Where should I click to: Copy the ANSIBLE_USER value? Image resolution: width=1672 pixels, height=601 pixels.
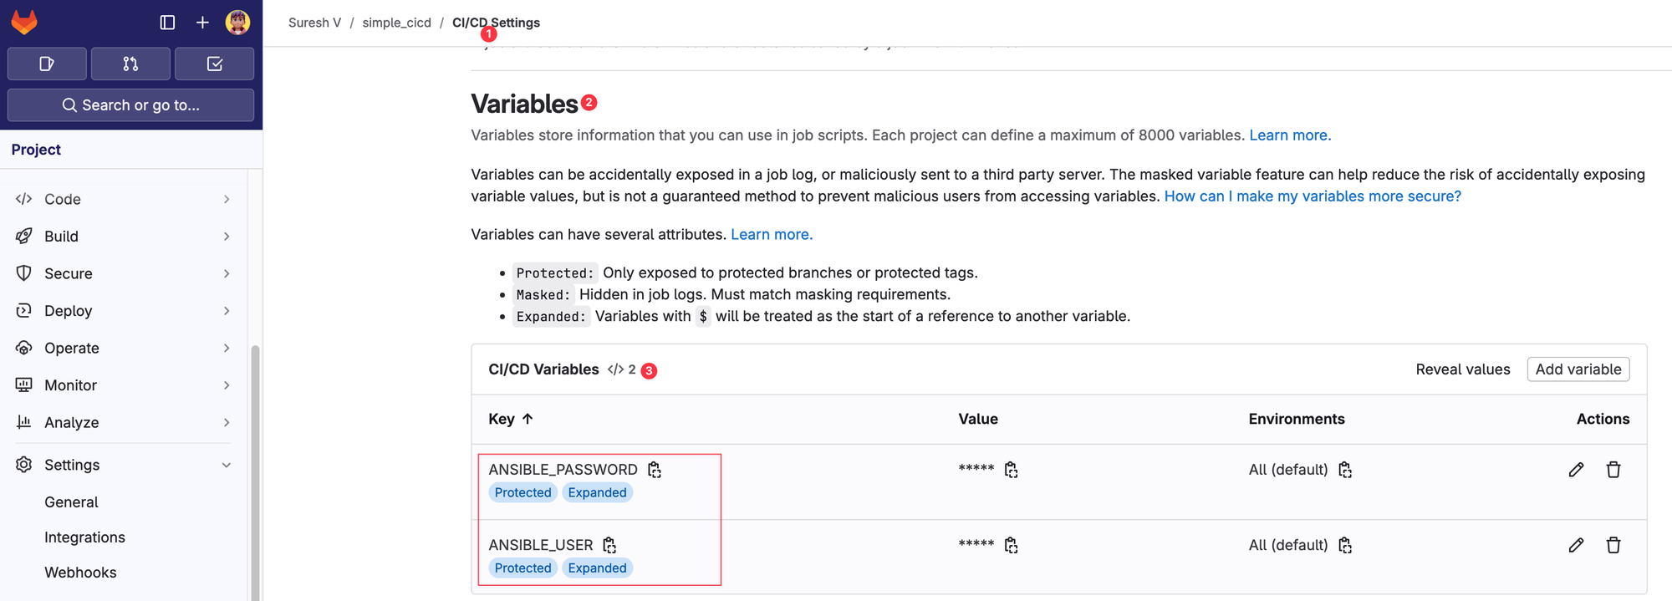(1011, 545)
